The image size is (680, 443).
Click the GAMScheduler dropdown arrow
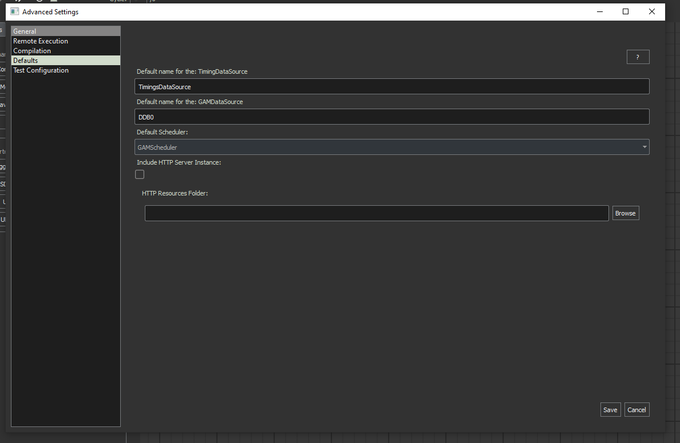(645, 147)
